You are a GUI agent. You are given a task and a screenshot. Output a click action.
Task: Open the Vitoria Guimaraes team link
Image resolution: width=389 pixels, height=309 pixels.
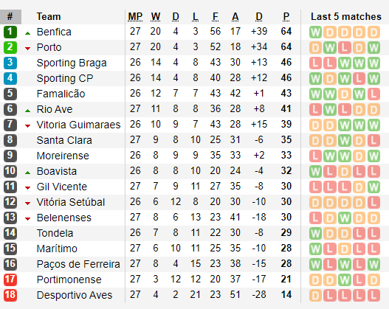[78, 125]
